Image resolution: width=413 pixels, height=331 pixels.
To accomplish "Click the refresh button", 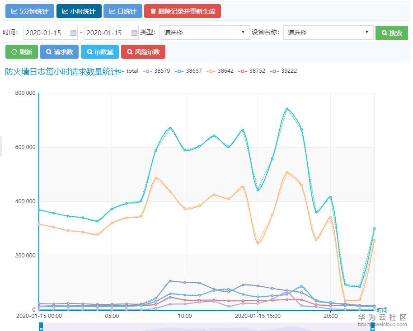I will pyautogui.click(x=22, y=52).
